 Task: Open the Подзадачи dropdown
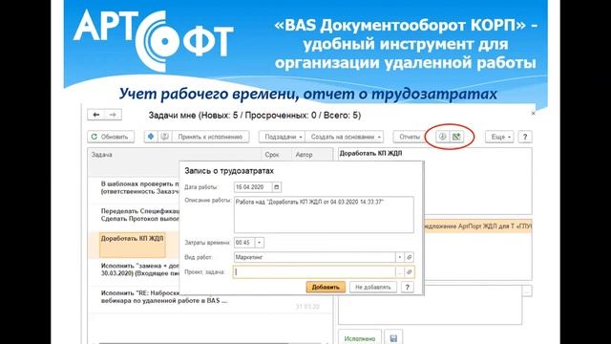[x=283, y=137]
